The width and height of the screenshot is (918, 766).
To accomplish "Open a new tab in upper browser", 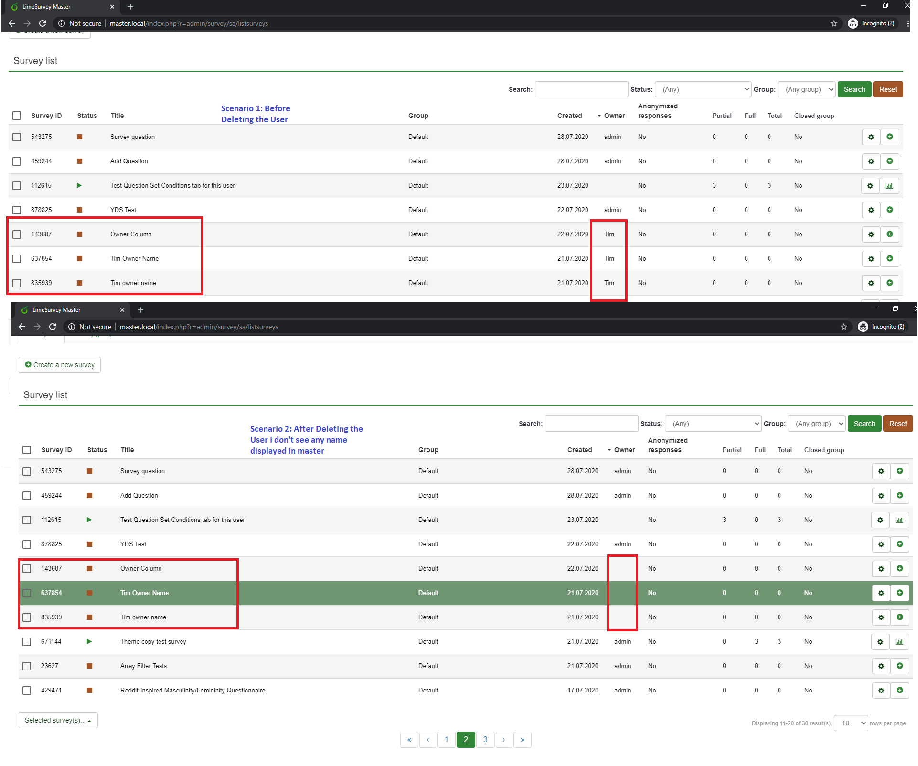I will [130, 7].
